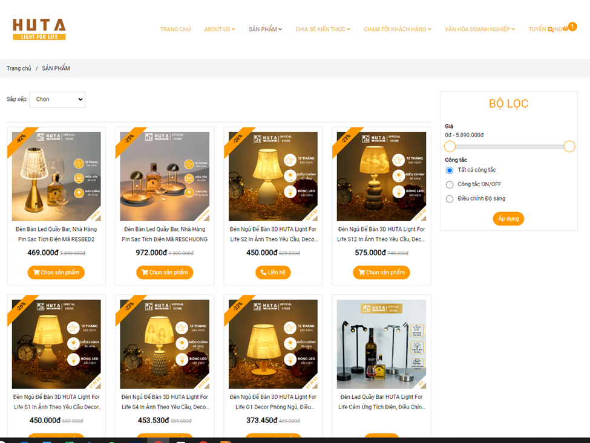Click the Trang chủ breadcrumb link
Image resolution: width=590 pixels, height=443 pixels.
(x=19, y=68)
